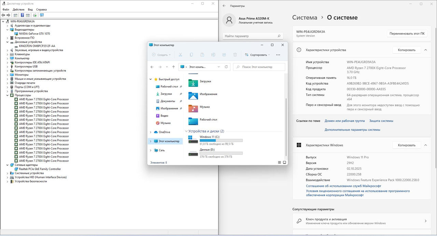The width and height of the screenshot is (437, 236).
Task: Click the scan for hardware changes monitor icon
Action: pos(42,15)
